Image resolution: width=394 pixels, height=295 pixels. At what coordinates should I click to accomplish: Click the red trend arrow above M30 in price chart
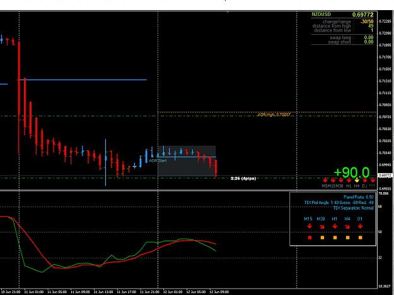[341, 180]
